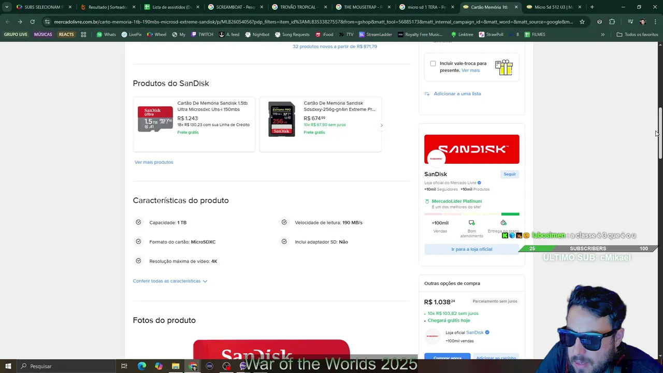This screenshot has width=663, height=373.
Task: Switch to the Resultado | Sorteador tab
Action: (x=107, y=7)
